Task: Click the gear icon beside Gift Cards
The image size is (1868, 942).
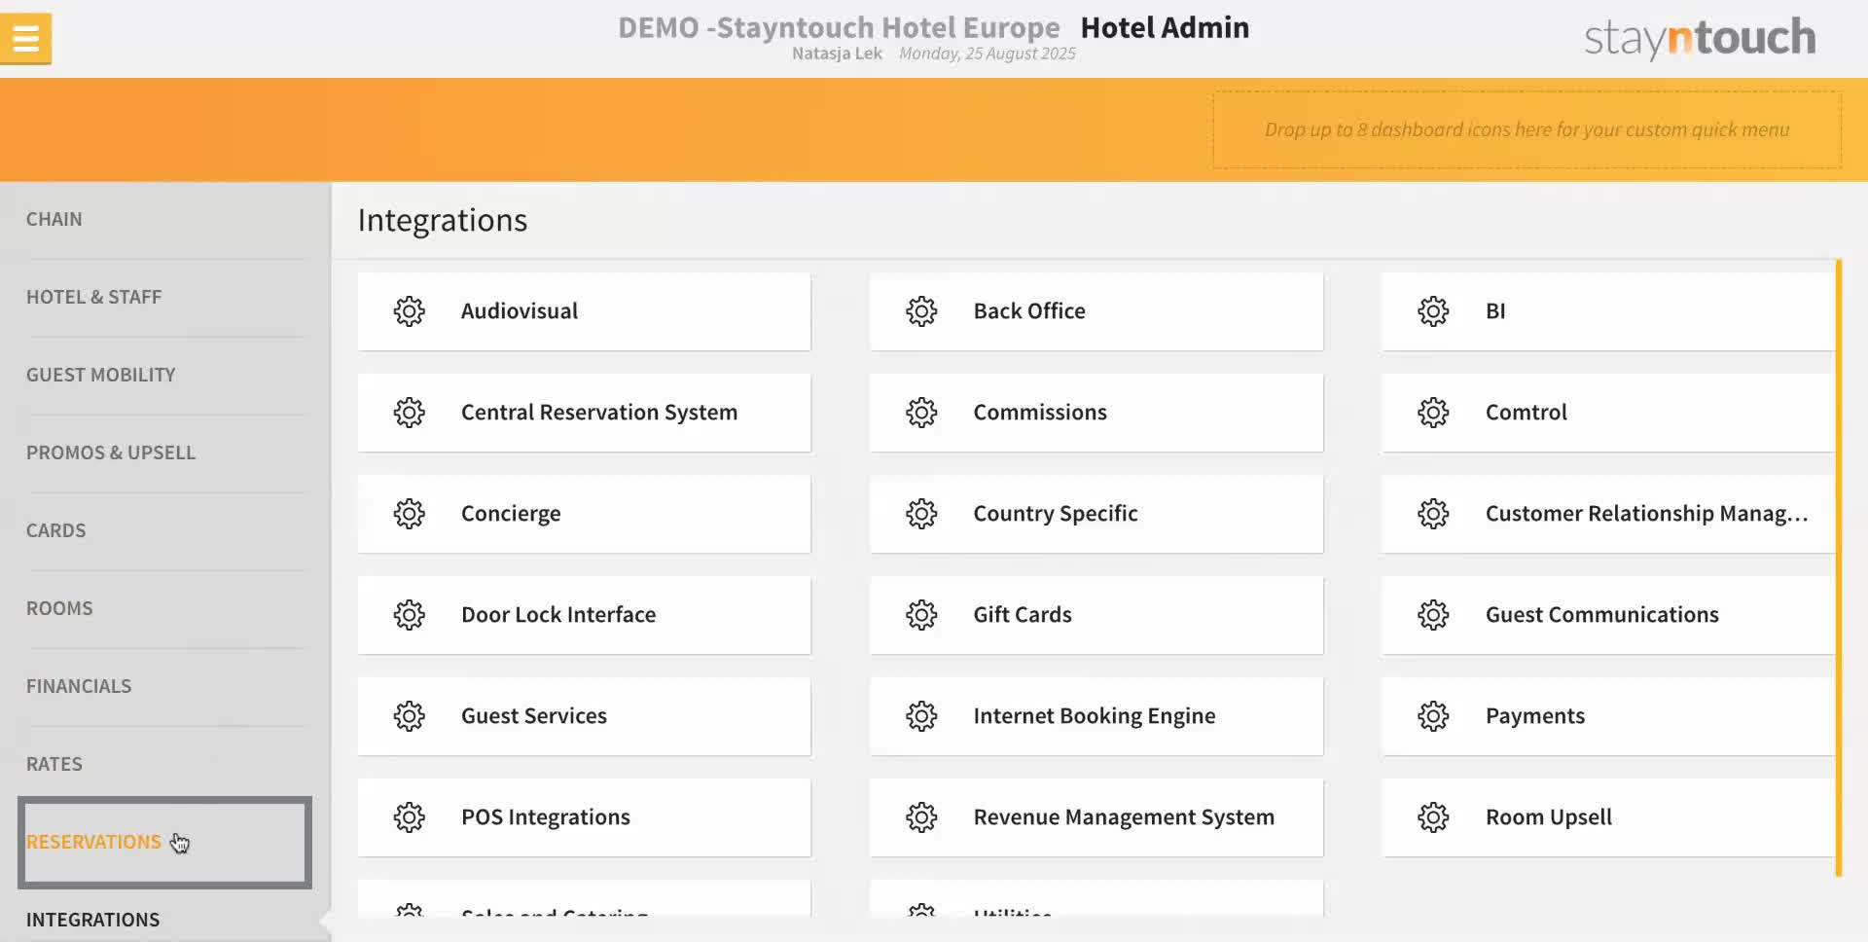Action: point(921,615)
